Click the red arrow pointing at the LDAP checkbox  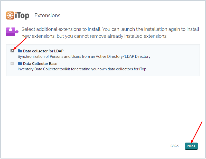(20, 43)
